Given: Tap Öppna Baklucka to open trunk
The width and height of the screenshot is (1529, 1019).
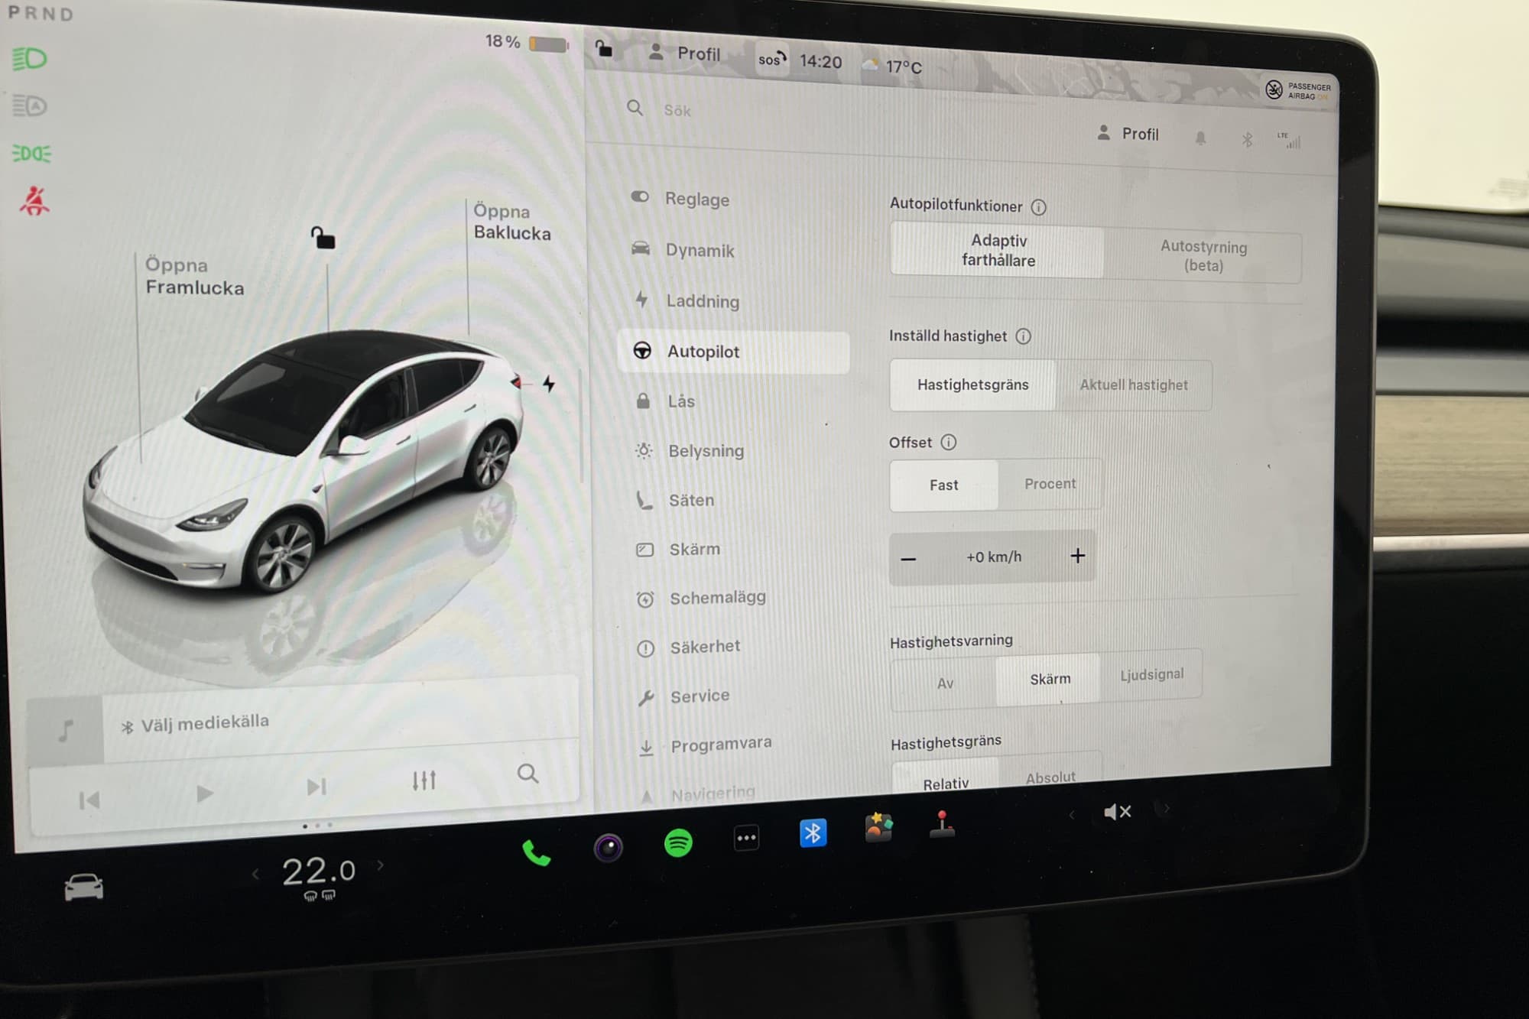Looking at the screenshot, I should pyautogui.click(x=511, y=222).
